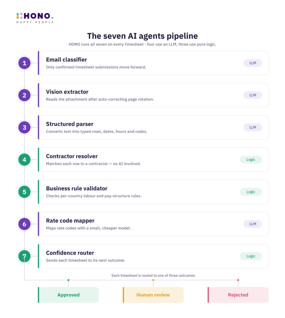The image size is (285, 318).
Task: Open the Structured parser card title
Action: pos(70,124)
